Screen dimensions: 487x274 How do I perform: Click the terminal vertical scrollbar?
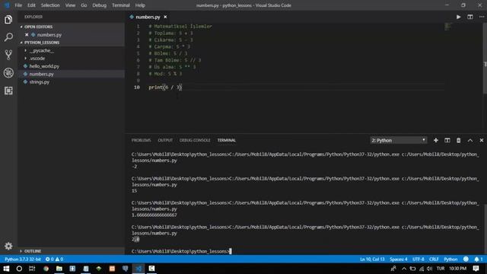click(485, 228)
